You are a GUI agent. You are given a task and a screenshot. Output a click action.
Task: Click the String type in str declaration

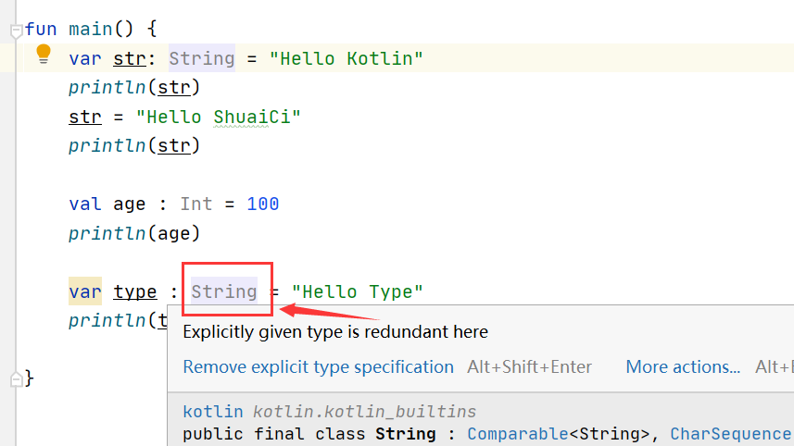point(202,58)
